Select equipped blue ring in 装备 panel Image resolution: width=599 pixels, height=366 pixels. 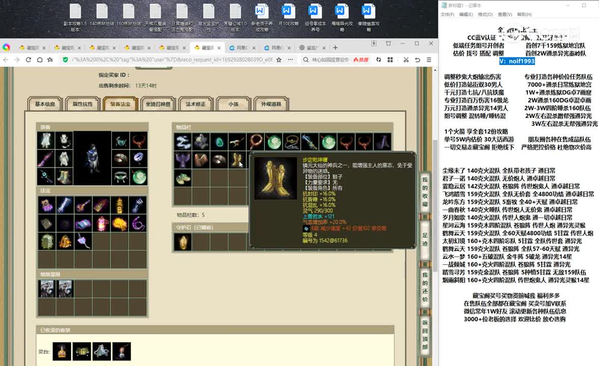click(x=139, y=159)
